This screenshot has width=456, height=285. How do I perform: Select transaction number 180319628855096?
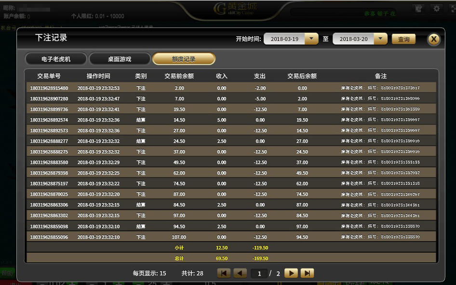[x=49, y=237]
